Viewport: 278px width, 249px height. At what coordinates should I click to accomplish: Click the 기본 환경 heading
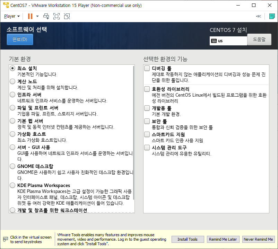tap(20, 59)
